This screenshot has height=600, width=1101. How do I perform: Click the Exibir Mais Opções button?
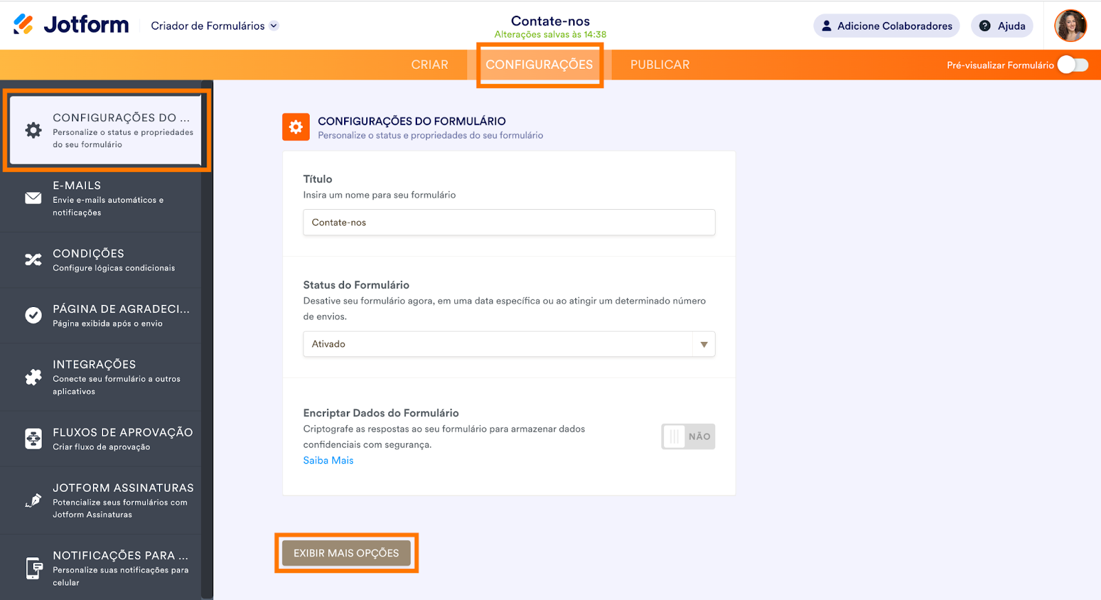[x=346, y=553]
